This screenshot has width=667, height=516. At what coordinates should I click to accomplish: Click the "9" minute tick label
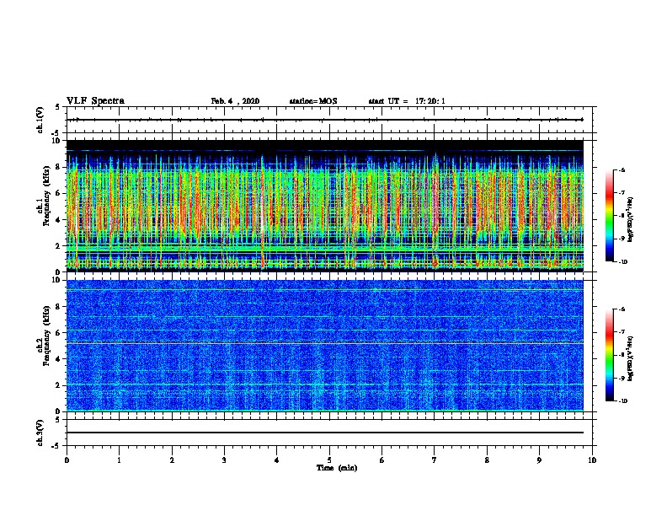click(539, 460)
